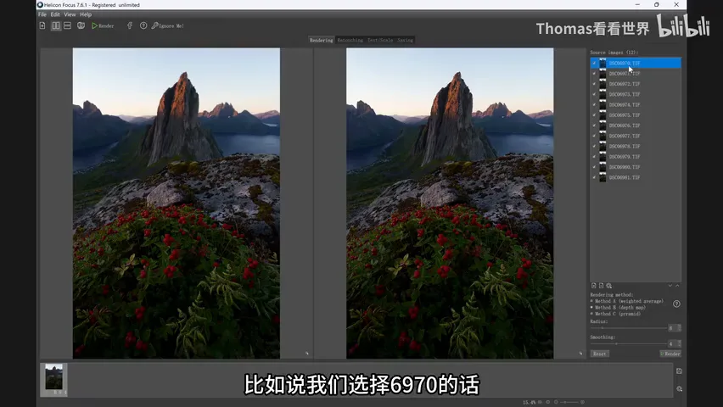723x407 pixels.
Task: Open rendering method help question icon
Action: pos(676,304)
